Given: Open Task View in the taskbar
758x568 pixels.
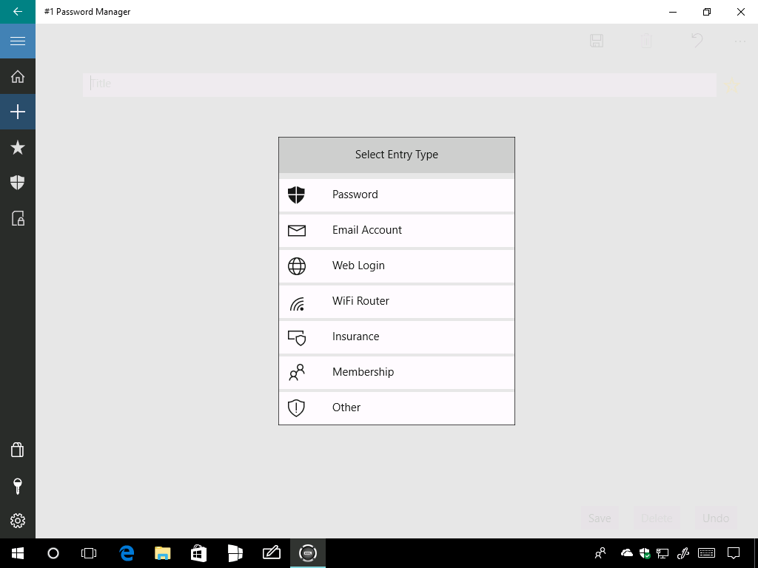Looking at the screenshot, I should (89, 553).
